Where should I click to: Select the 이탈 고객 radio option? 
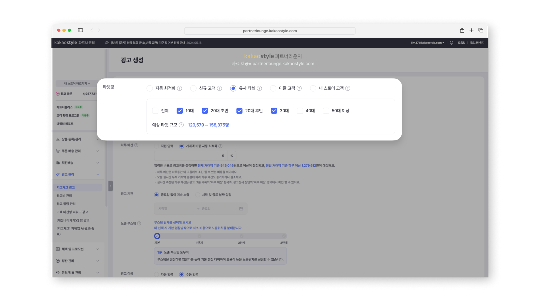[x=273, y=88]
